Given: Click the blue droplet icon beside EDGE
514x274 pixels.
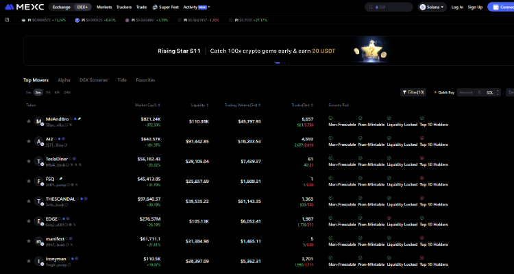Looking at the screenshot, I should tap(64, 219).
